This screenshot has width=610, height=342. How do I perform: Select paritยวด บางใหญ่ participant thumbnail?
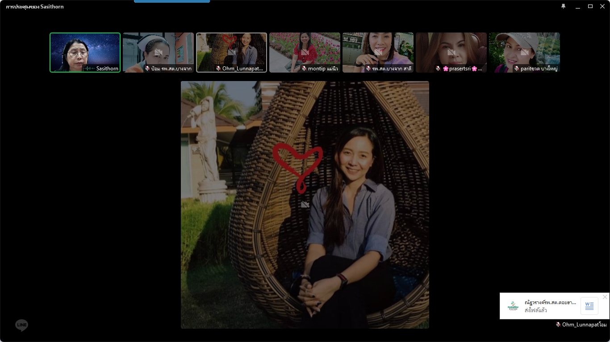524,45
